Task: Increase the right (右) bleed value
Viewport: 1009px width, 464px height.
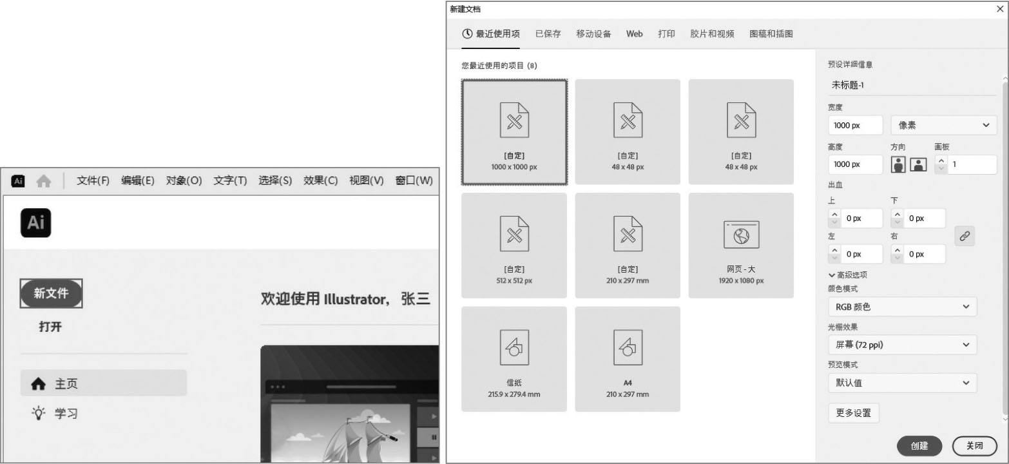Action: [x=898, y=250]
